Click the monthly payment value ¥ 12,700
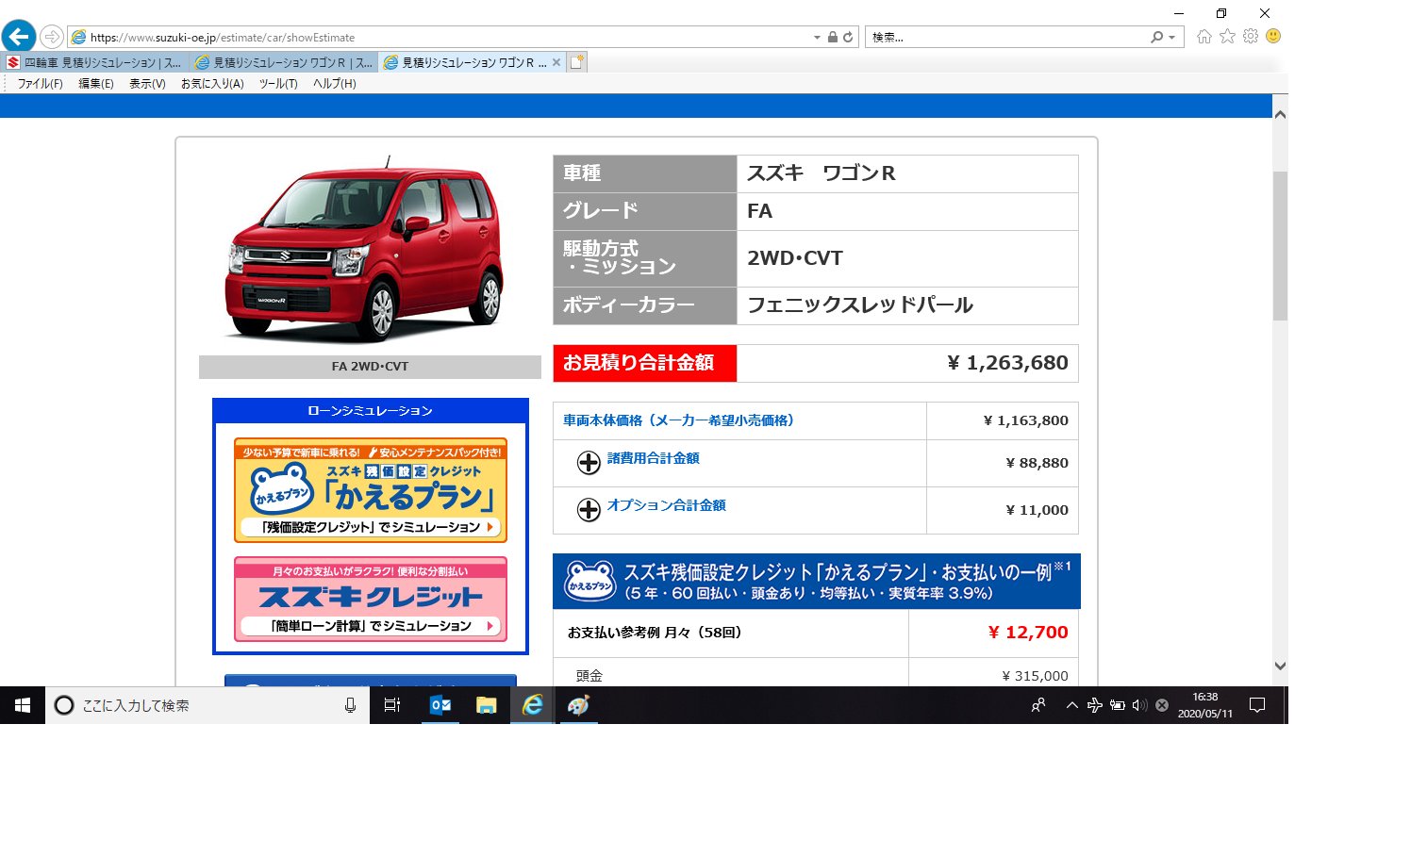Image resolution: width=1411 pixels, height=856 pixels. [x=1028, y=633]
